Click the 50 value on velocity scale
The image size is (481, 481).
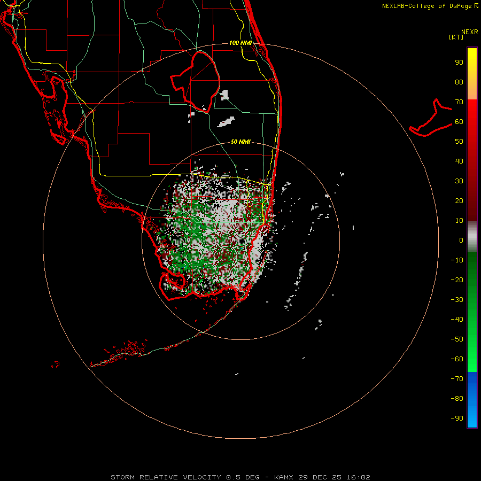pyautogui.click(x=459, y=142)
